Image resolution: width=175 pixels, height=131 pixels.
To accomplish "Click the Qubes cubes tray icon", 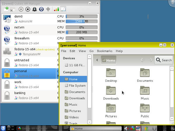I will point(132,128).
